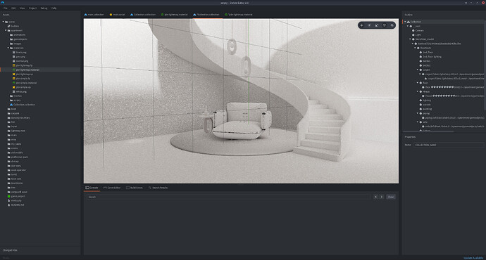This screenshot has height=260, width=486.
Task: Open the Edit menu
Action: (x=13, y=8)
